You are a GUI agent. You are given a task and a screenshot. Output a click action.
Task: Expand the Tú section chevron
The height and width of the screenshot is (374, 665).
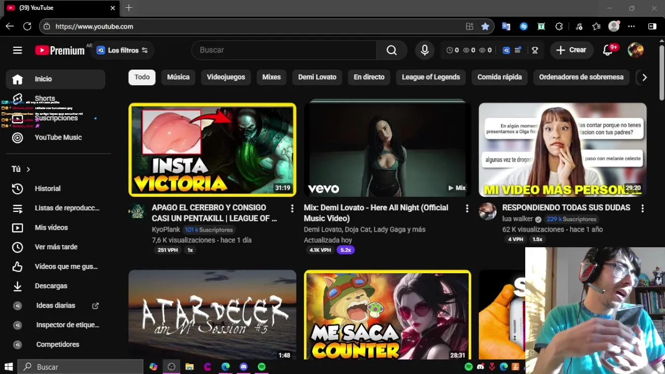click(28, 169)
